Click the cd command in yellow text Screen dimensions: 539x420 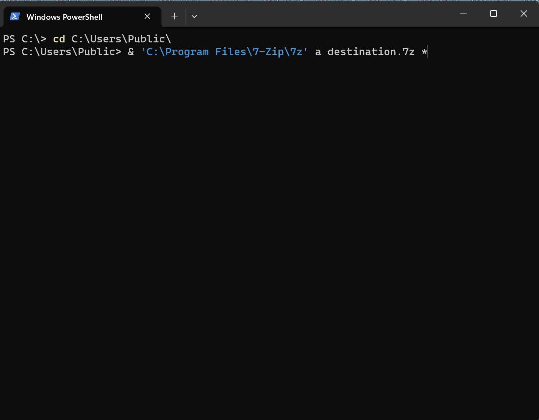tap(59, 38)
